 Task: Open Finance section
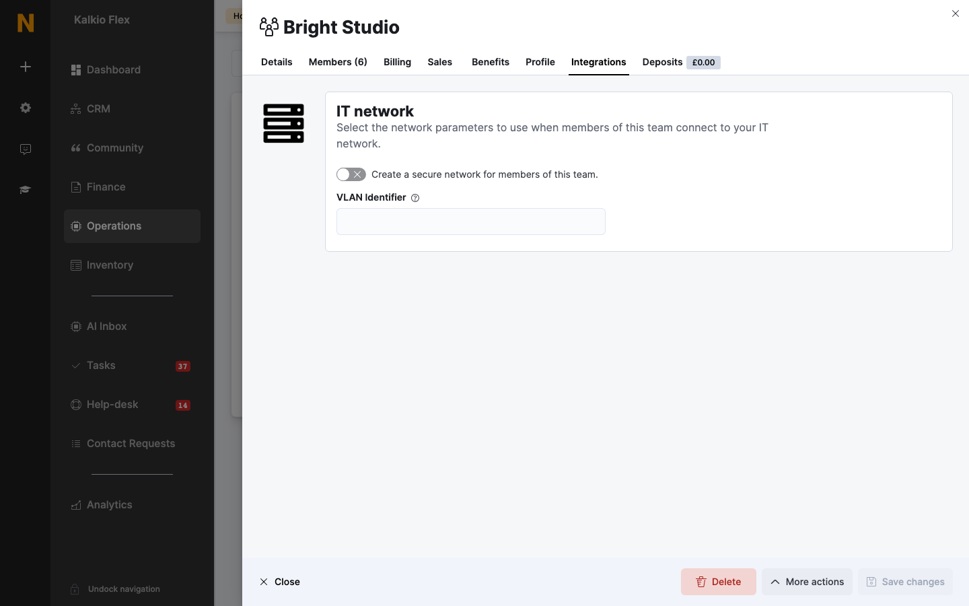click(x=132, y=187)
